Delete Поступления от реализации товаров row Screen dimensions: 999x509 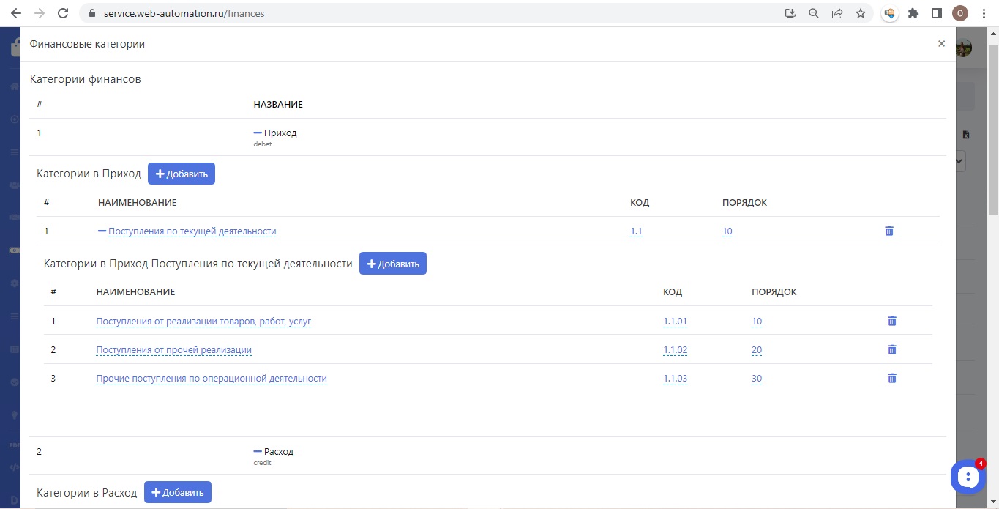pyautogui.click(x=892, y=322)
